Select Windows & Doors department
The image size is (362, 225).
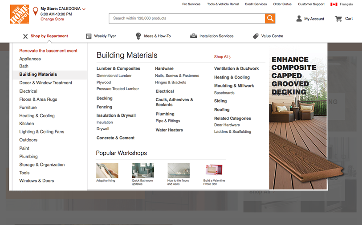37,181
